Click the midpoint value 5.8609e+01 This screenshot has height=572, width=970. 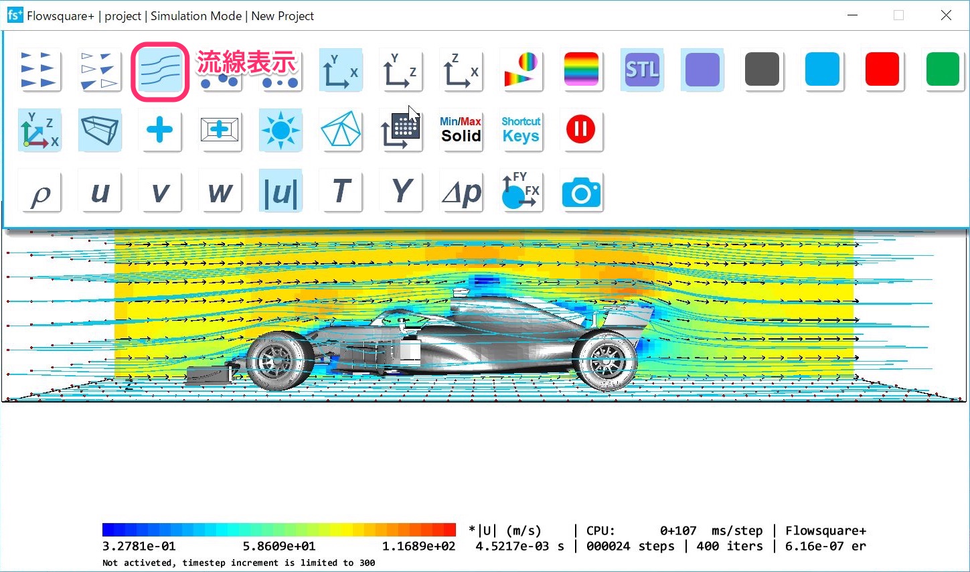click(x=279, y=547)
